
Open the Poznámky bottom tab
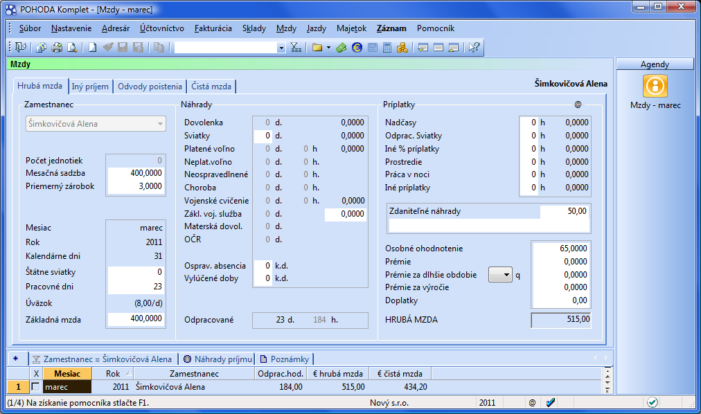click(x=284, y=359)
